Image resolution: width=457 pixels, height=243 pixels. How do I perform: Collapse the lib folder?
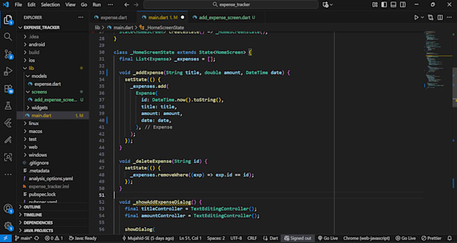coord(31,68)
